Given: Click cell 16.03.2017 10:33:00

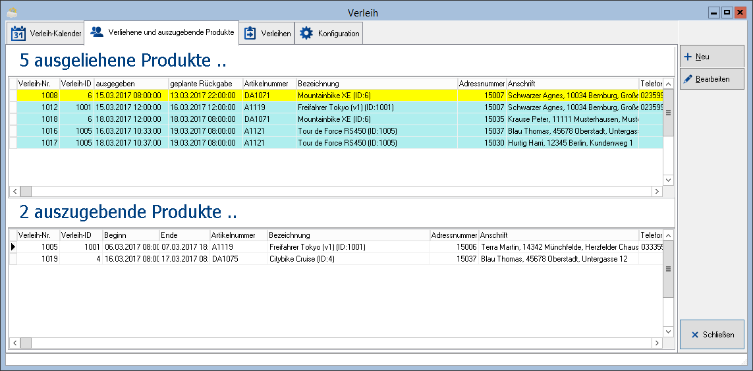Looking at the screenshot, I should click(x=131, y=130).
